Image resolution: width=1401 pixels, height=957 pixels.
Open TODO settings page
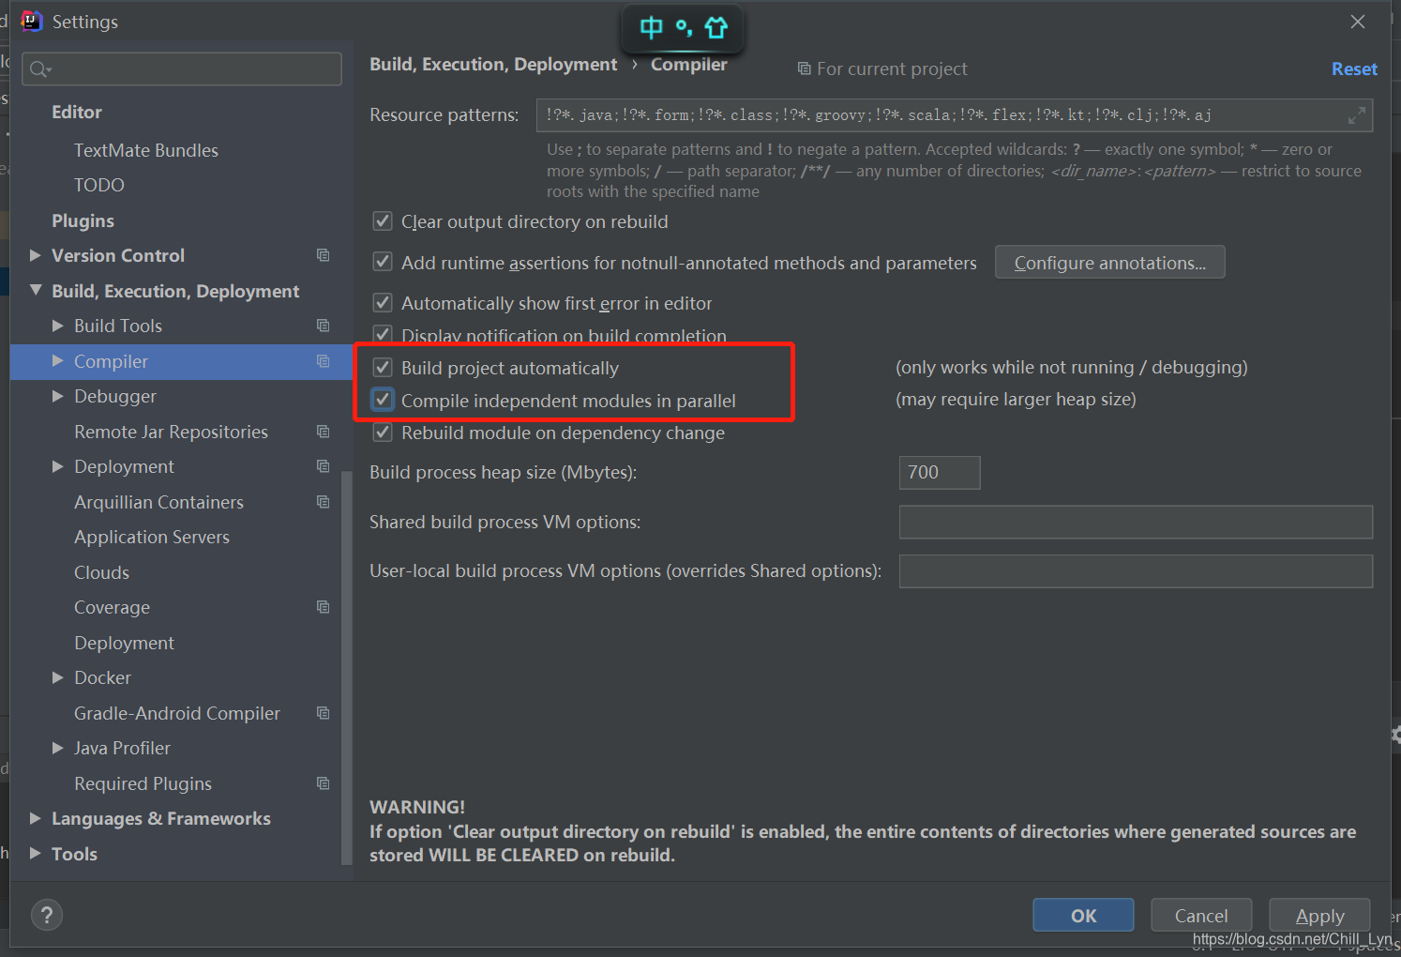pos(99,185)
